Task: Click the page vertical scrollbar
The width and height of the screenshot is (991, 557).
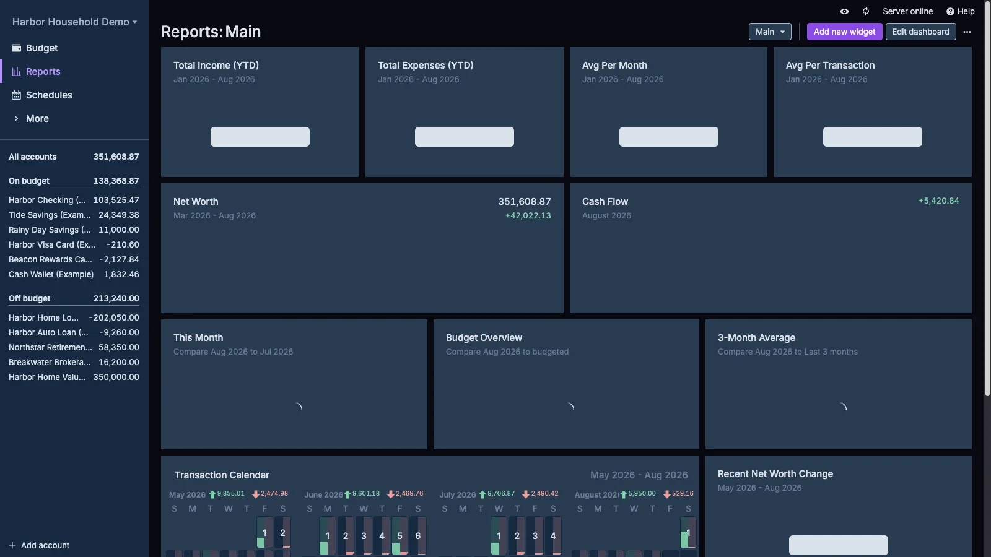Action: [987, 198]
